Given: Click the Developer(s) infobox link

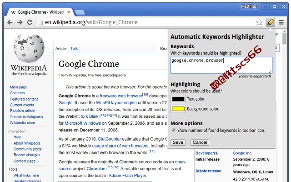Looking at the screenshot, I should pos(207,153).
